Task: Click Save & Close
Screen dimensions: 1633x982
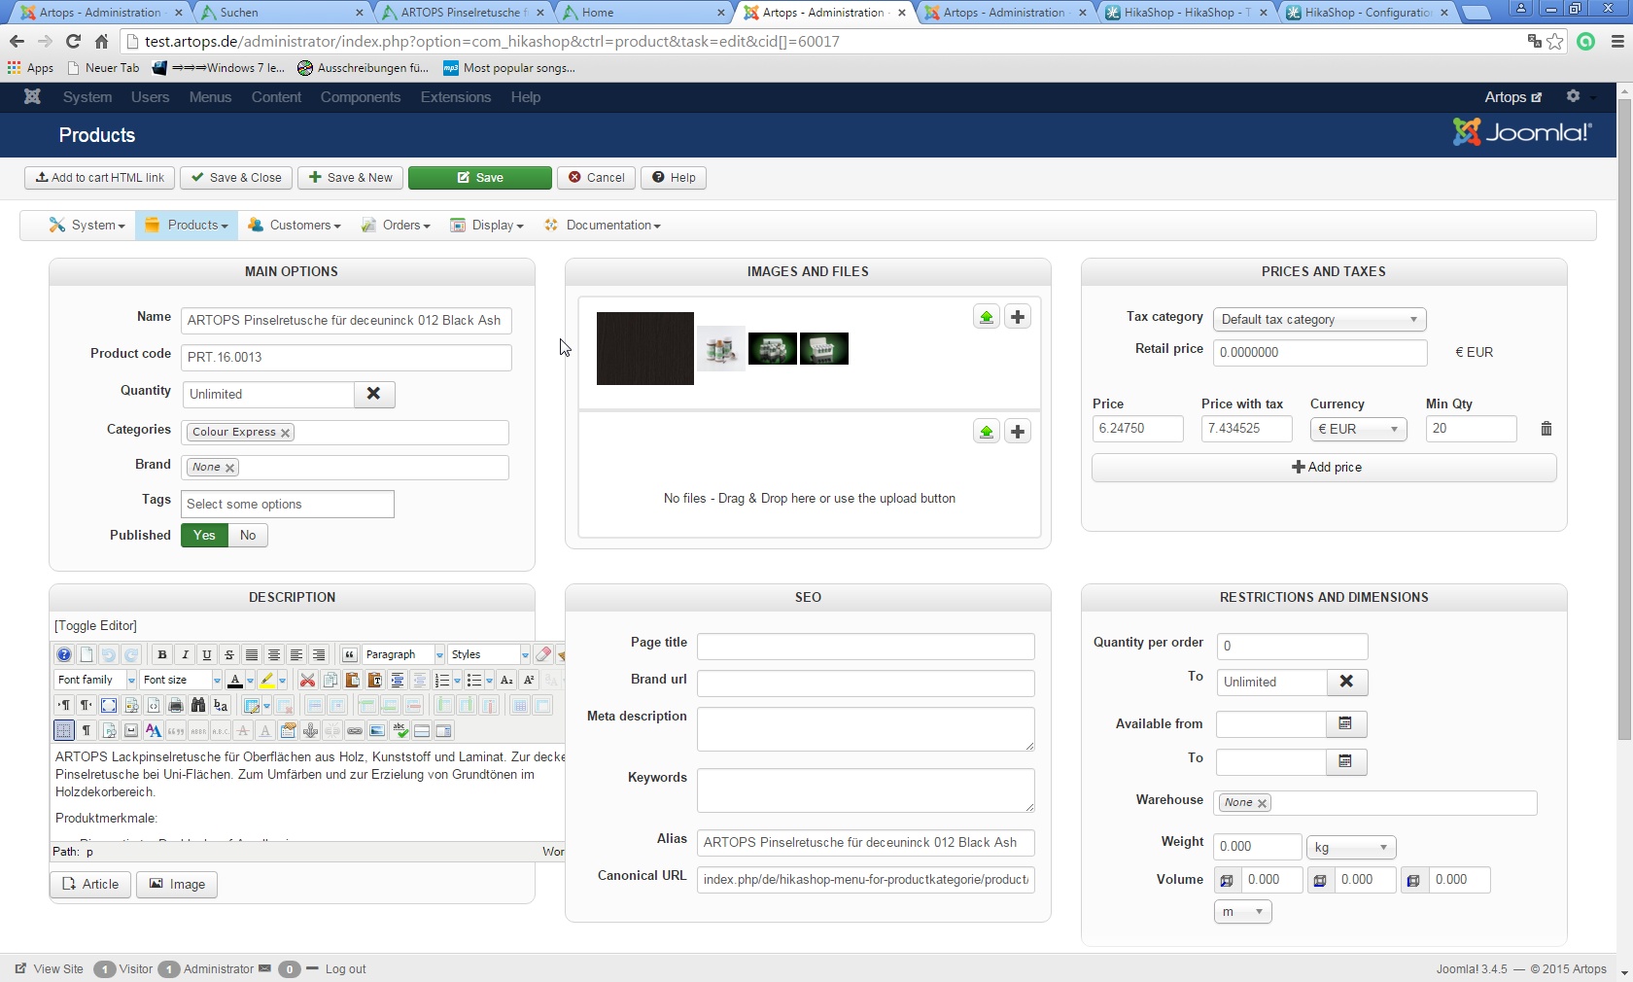Action: click(x=236, y=178)
